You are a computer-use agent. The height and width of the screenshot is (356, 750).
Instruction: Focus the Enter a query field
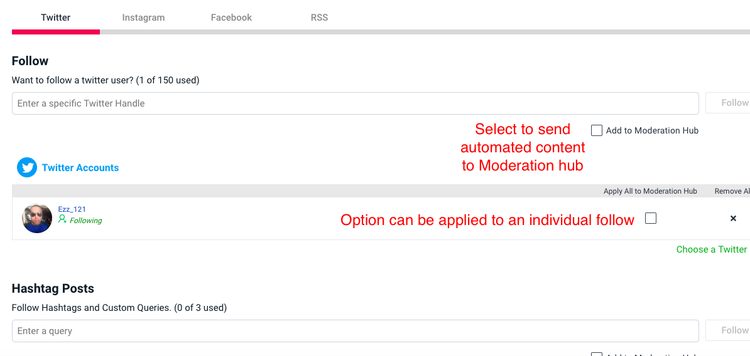[x=356, y=331]
